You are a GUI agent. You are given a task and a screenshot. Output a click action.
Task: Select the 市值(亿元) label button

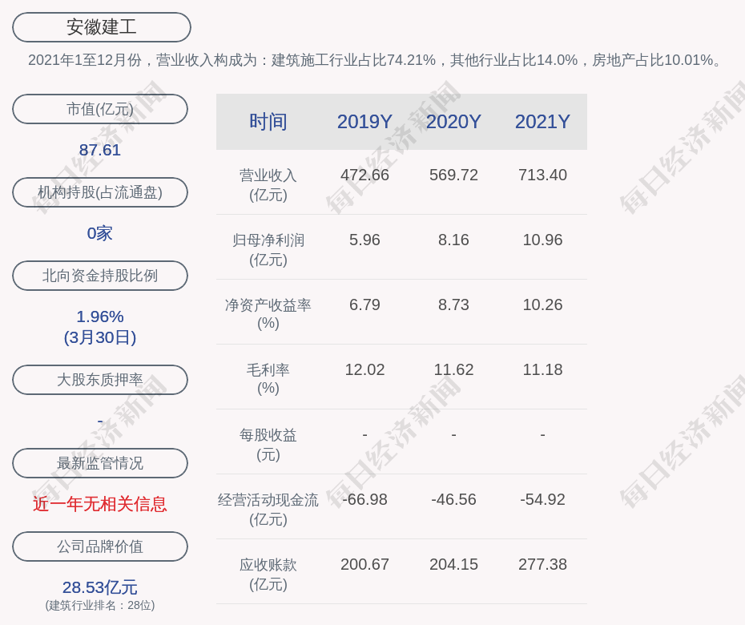pos(100,109)
